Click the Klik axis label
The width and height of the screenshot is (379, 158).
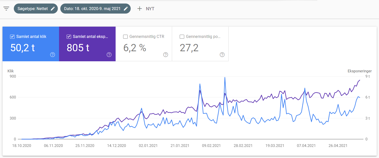pos(11,71)
